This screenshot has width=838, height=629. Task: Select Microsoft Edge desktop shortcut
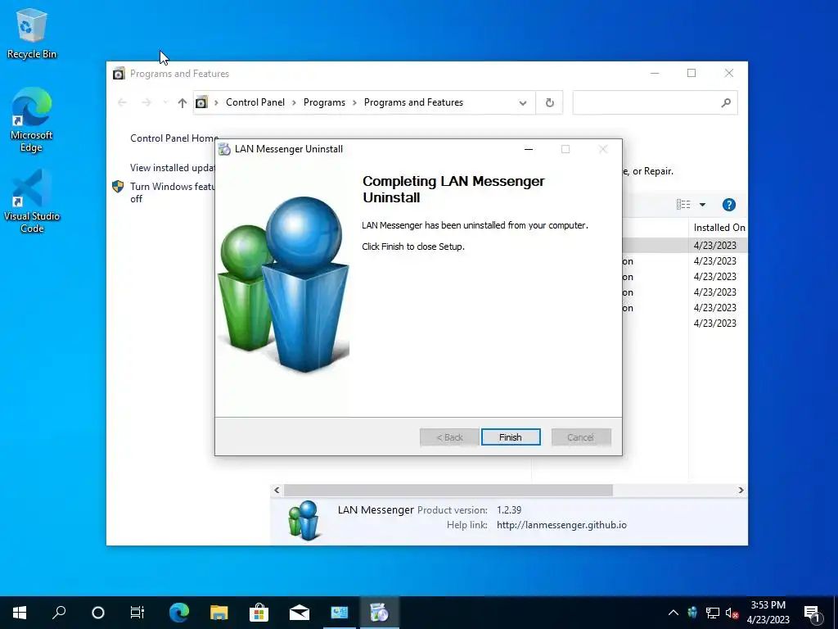(32, 120)
